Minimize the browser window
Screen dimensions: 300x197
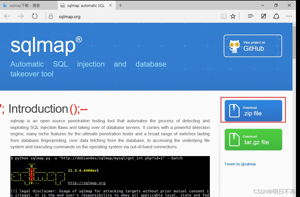263,5
